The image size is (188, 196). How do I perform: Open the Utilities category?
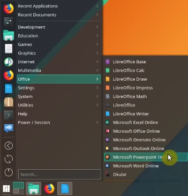59,105
